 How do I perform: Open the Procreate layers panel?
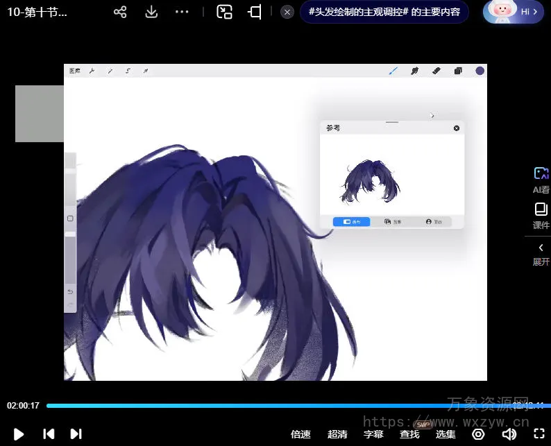[458, 71]
